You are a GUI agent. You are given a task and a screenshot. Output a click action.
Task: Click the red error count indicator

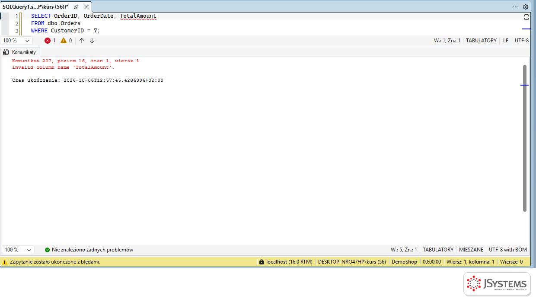click(50, 41)
